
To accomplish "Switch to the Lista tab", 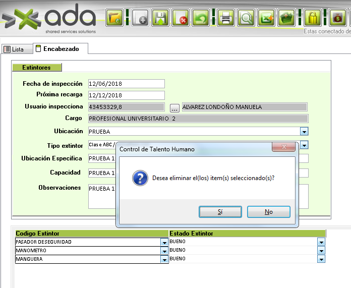I will tap(14, 49).
